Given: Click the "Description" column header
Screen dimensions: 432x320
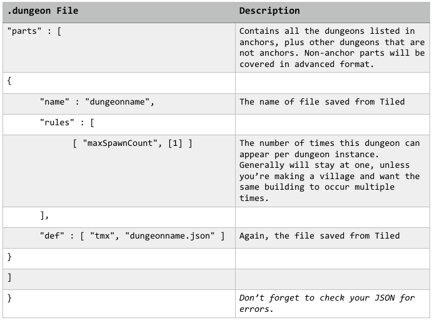Looking at the screenshot, I should [x=269, y=11].
